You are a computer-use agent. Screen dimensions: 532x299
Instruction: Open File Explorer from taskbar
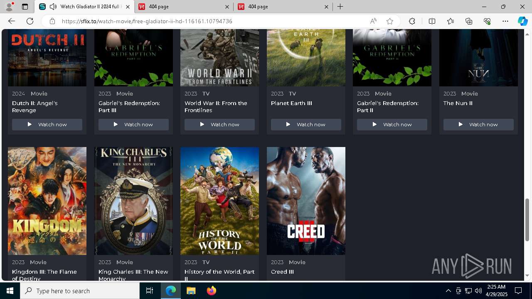[x=191, y=291]
